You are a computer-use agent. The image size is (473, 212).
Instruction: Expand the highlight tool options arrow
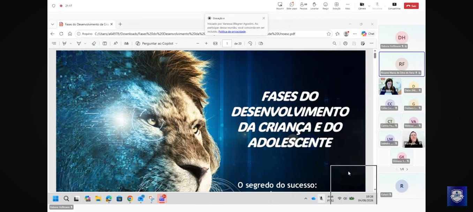tap(71, 43)
